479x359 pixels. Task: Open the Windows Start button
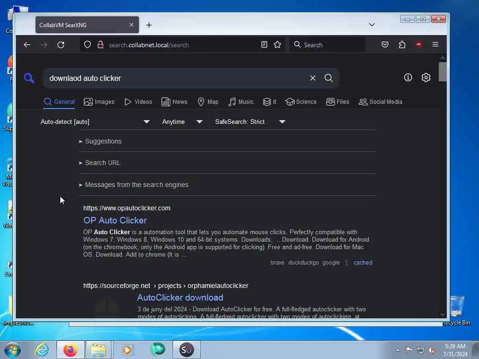tap(13, 350)
